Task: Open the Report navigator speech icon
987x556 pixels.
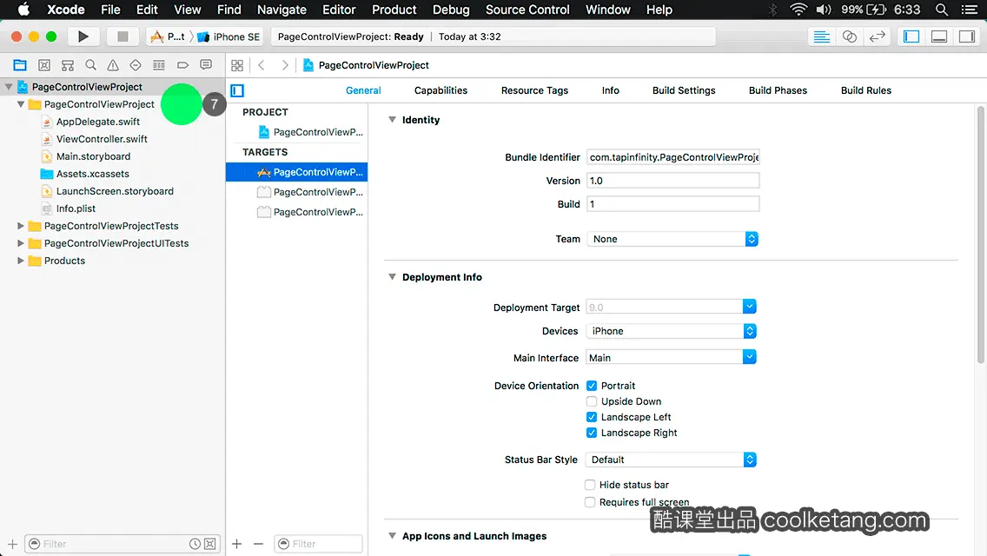Action: click(206, 65)
